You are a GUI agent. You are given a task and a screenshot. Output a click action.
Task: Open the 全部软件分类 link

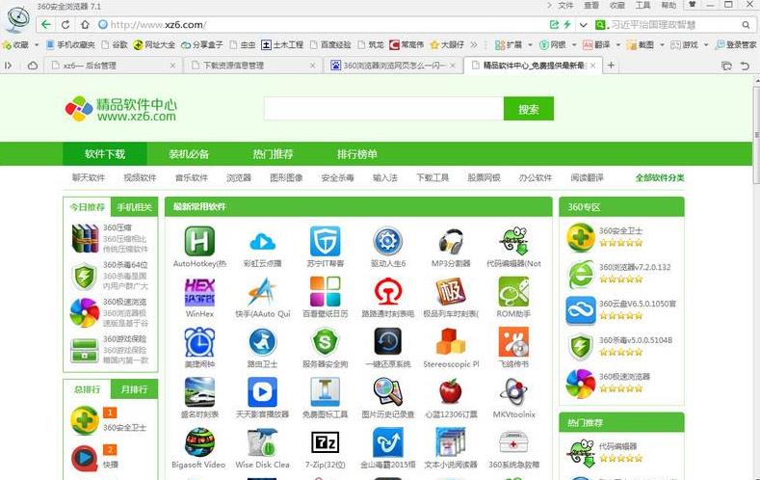(660, 178)
